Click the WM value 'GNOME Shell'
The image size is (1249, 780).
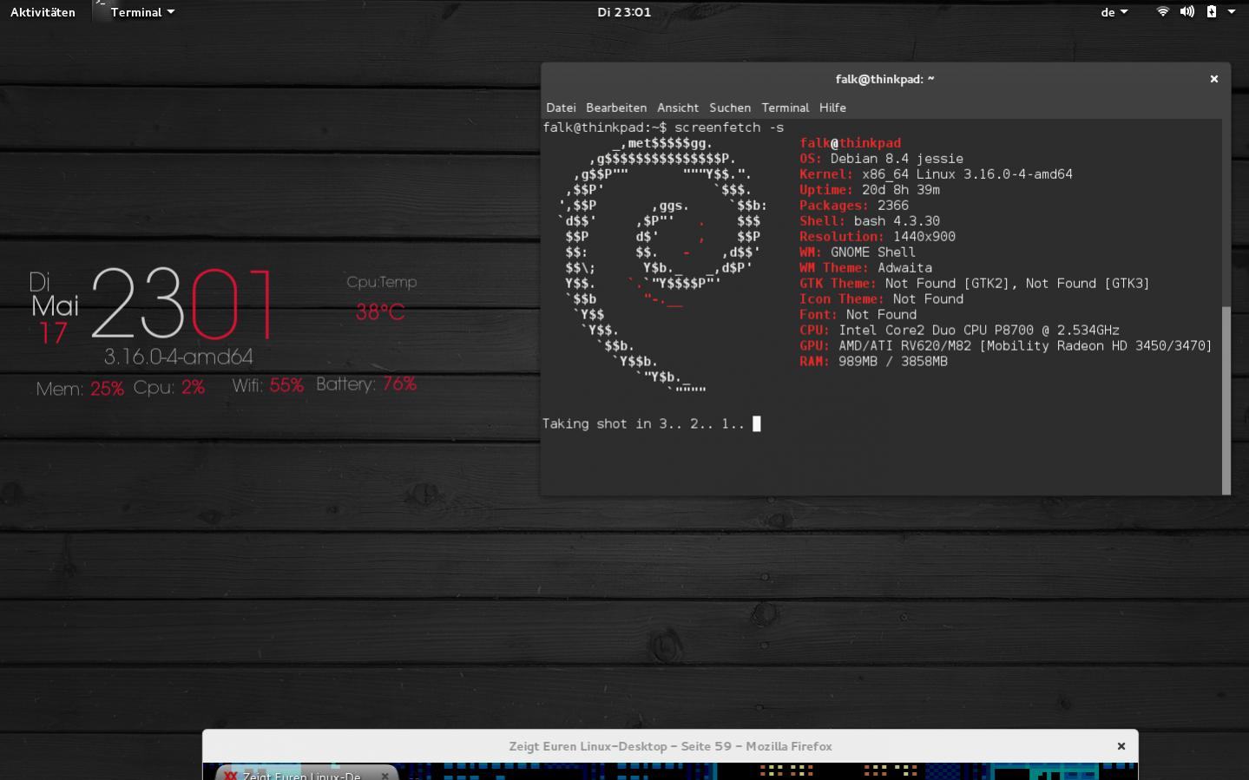pos(873,252)
